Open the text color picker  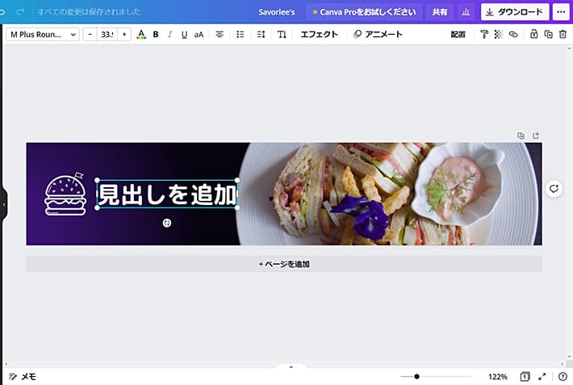click(x=141, y=35)
